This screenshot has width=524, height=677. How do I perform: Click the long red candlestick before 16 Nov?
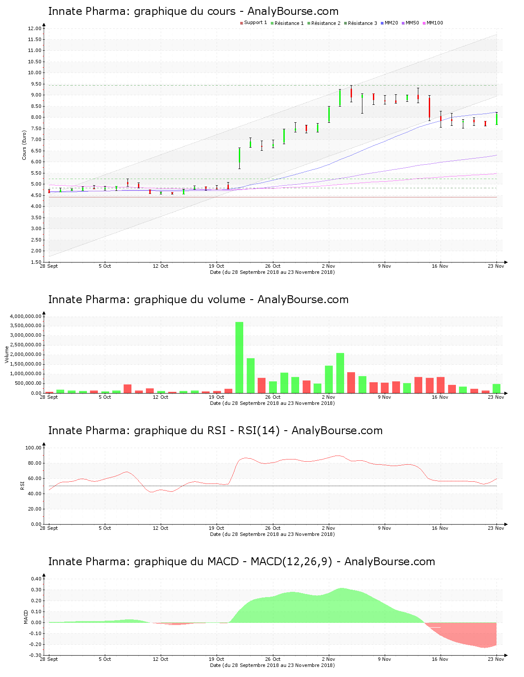429,108
